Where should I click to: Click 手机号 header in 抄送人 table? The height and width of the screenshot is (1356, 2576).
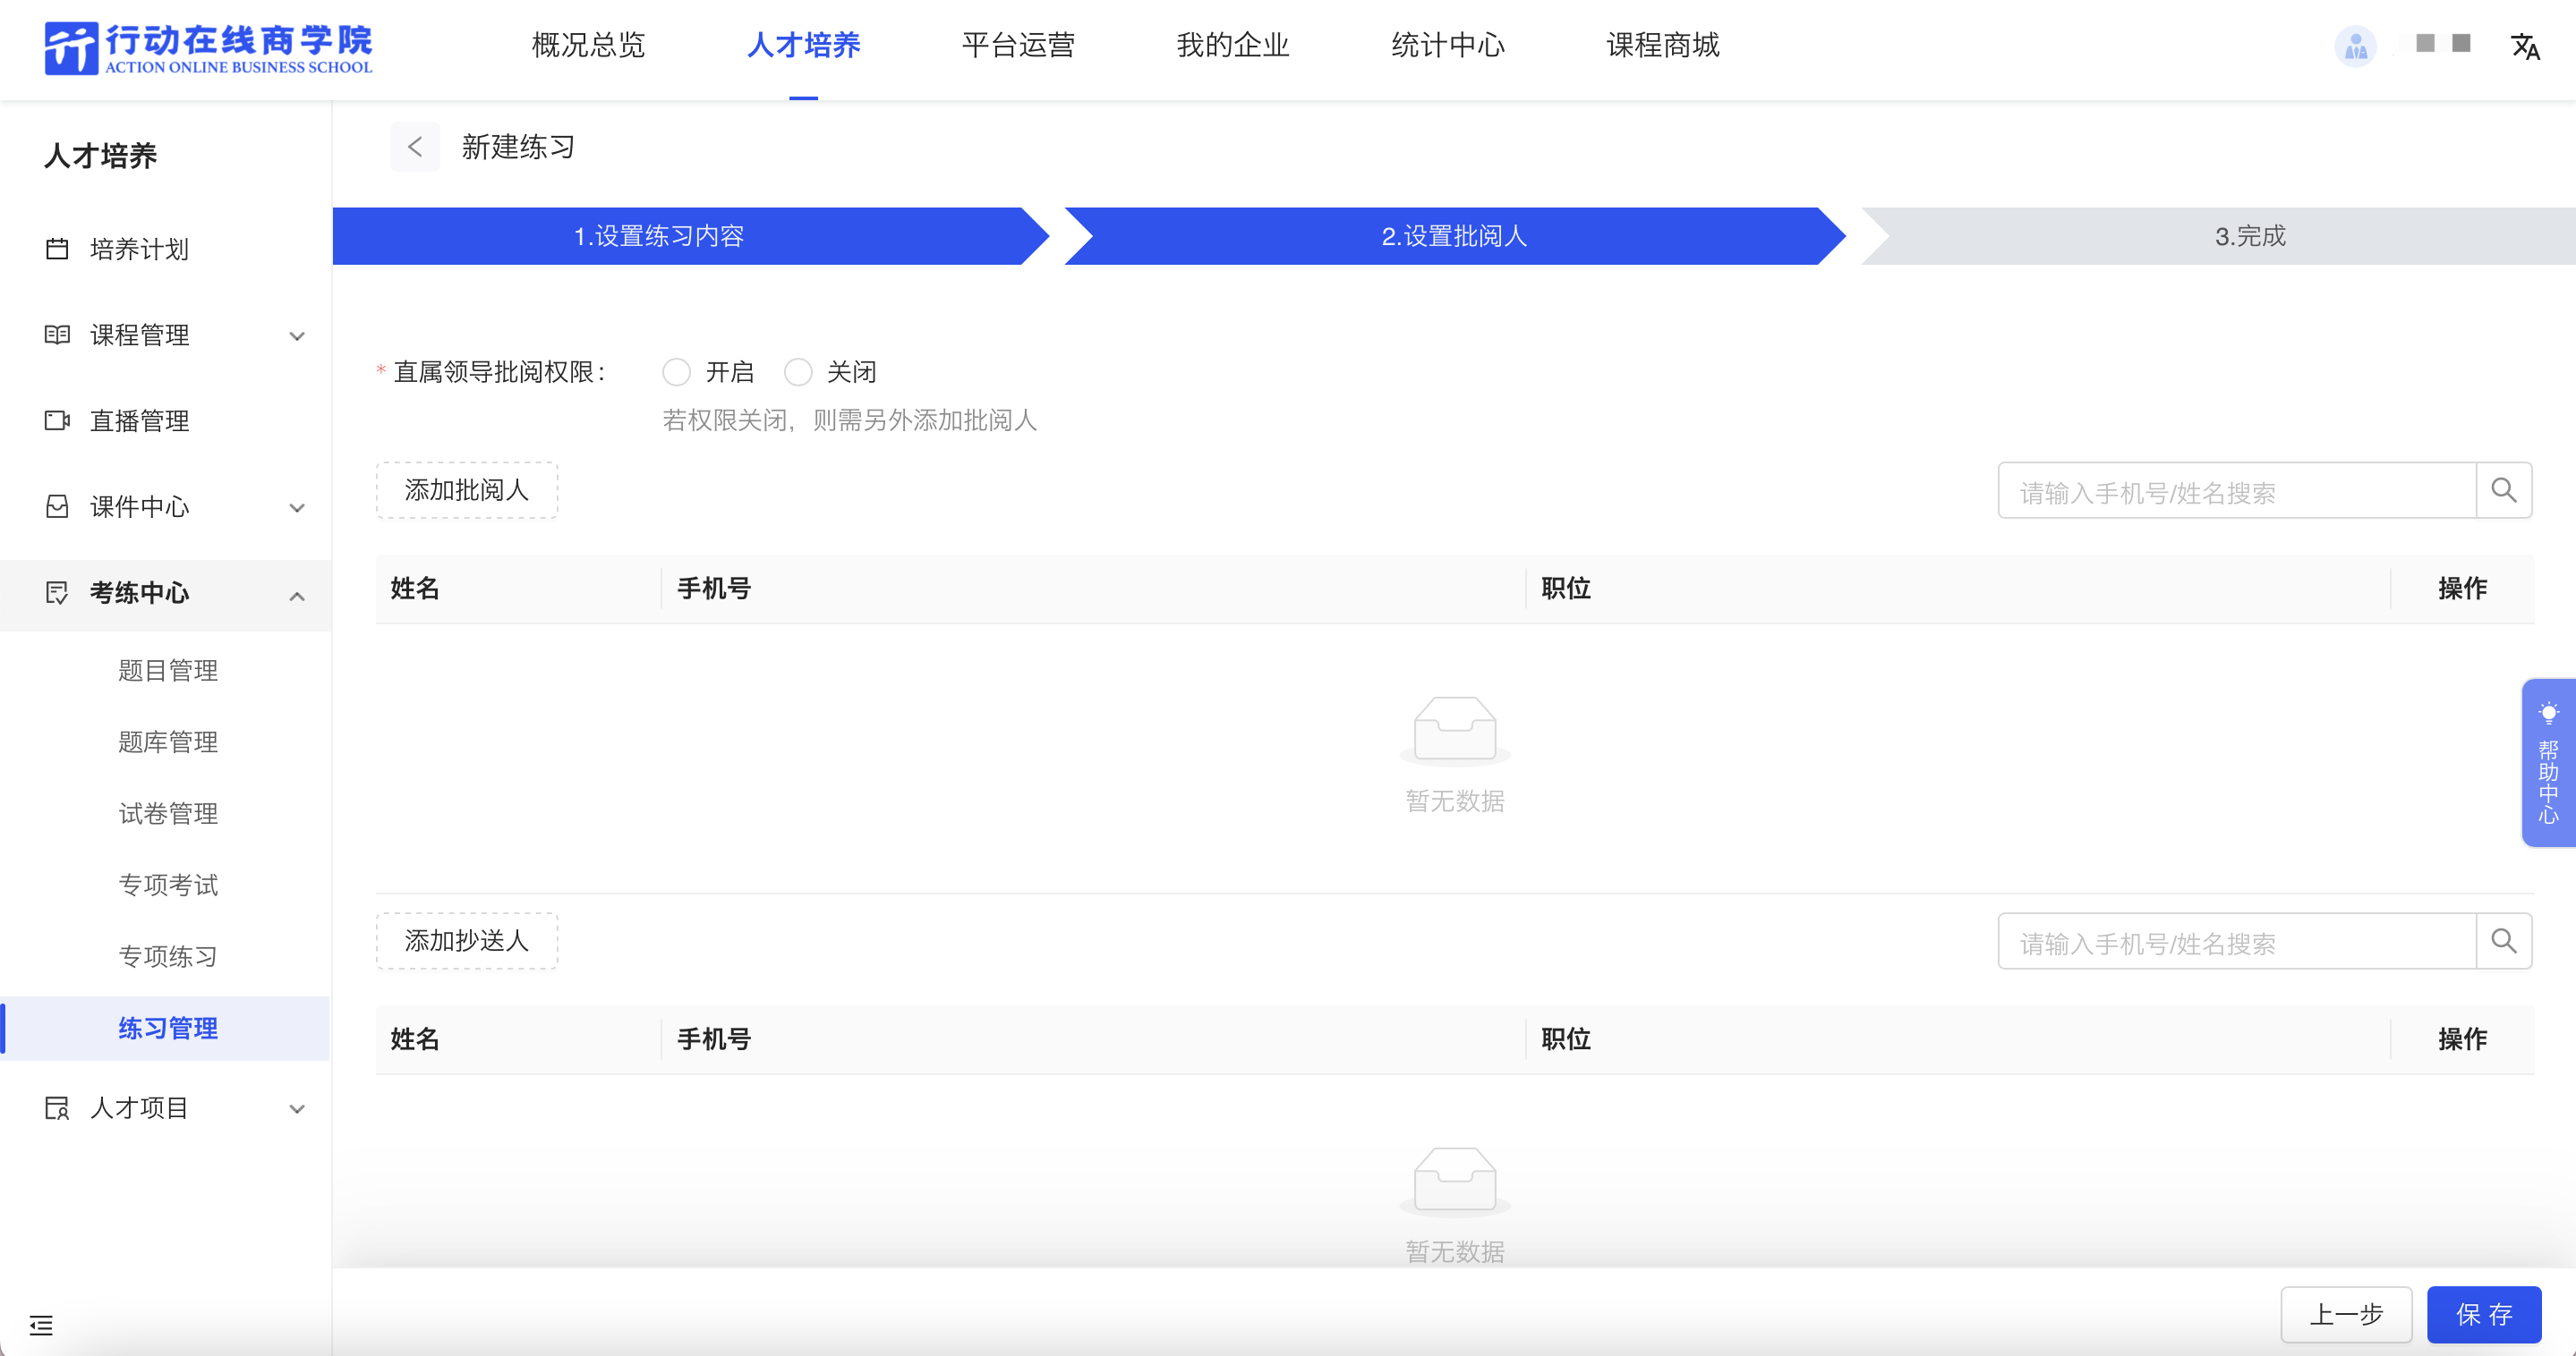(x=714, y=1039)
